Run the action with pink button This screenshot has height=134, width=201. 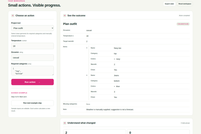coord(32,82)
